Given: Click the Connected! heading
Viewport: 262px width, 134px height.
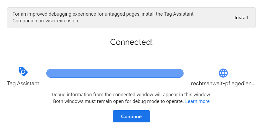Looking at the screenshot, I should click(131, 42).
